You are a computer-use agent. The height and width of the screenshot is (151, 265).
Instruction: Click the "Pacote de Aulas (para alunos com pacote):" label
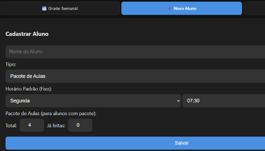(x=51, y=113)
